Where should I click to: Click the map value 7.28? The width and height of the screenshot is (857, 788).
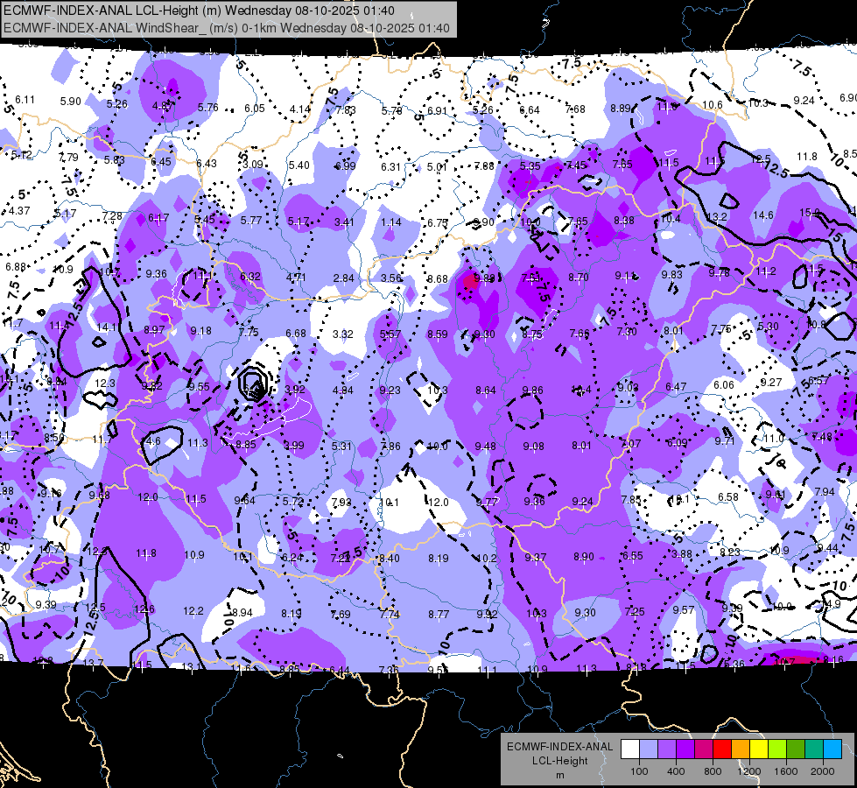pyautogui.click(x=112, y=216)
